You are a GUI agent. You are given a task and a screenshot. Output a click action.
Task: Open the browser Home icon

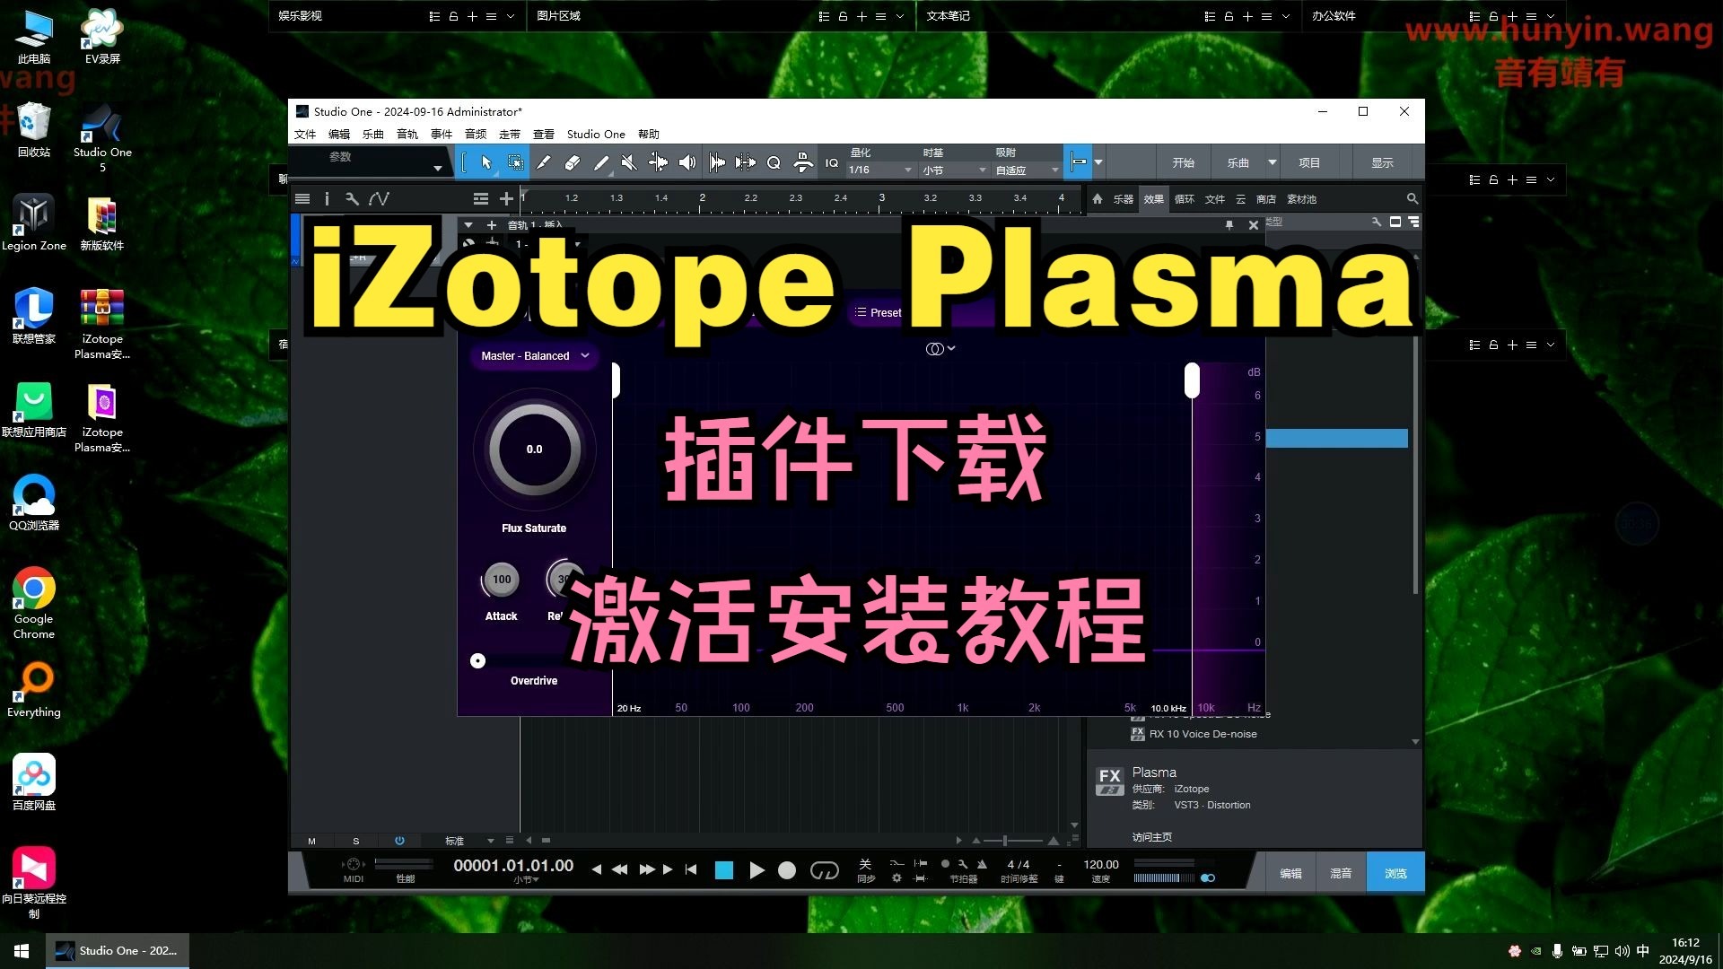point(1097,199)
